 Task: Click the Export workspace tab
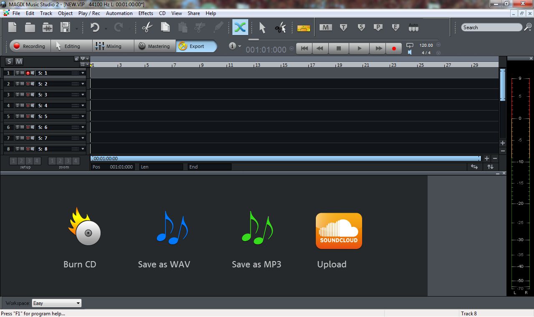coord(196,46)
